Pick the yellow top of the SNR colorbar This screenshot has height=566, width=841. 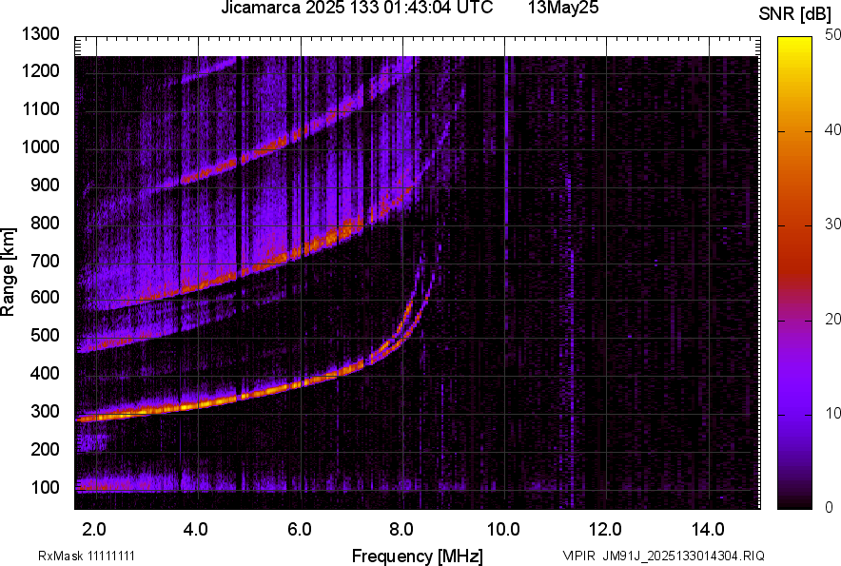click(795, 43)
